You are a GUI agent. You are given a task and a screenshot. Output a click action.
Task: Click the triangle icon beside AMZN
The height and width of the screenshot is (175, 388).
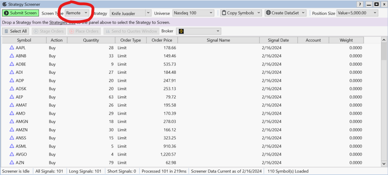click(x=12, y=130)
